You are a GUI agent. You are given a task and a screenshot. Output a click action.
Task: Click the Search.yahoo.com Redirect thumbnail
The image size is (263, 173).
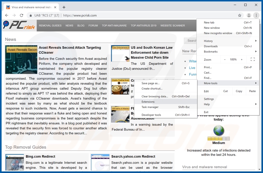pyautogui.click(x=100, y=162)
